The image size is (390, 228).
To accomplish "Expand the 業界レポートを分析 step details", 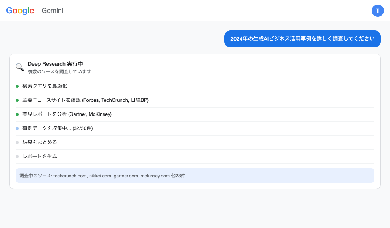I will (67, 114).
